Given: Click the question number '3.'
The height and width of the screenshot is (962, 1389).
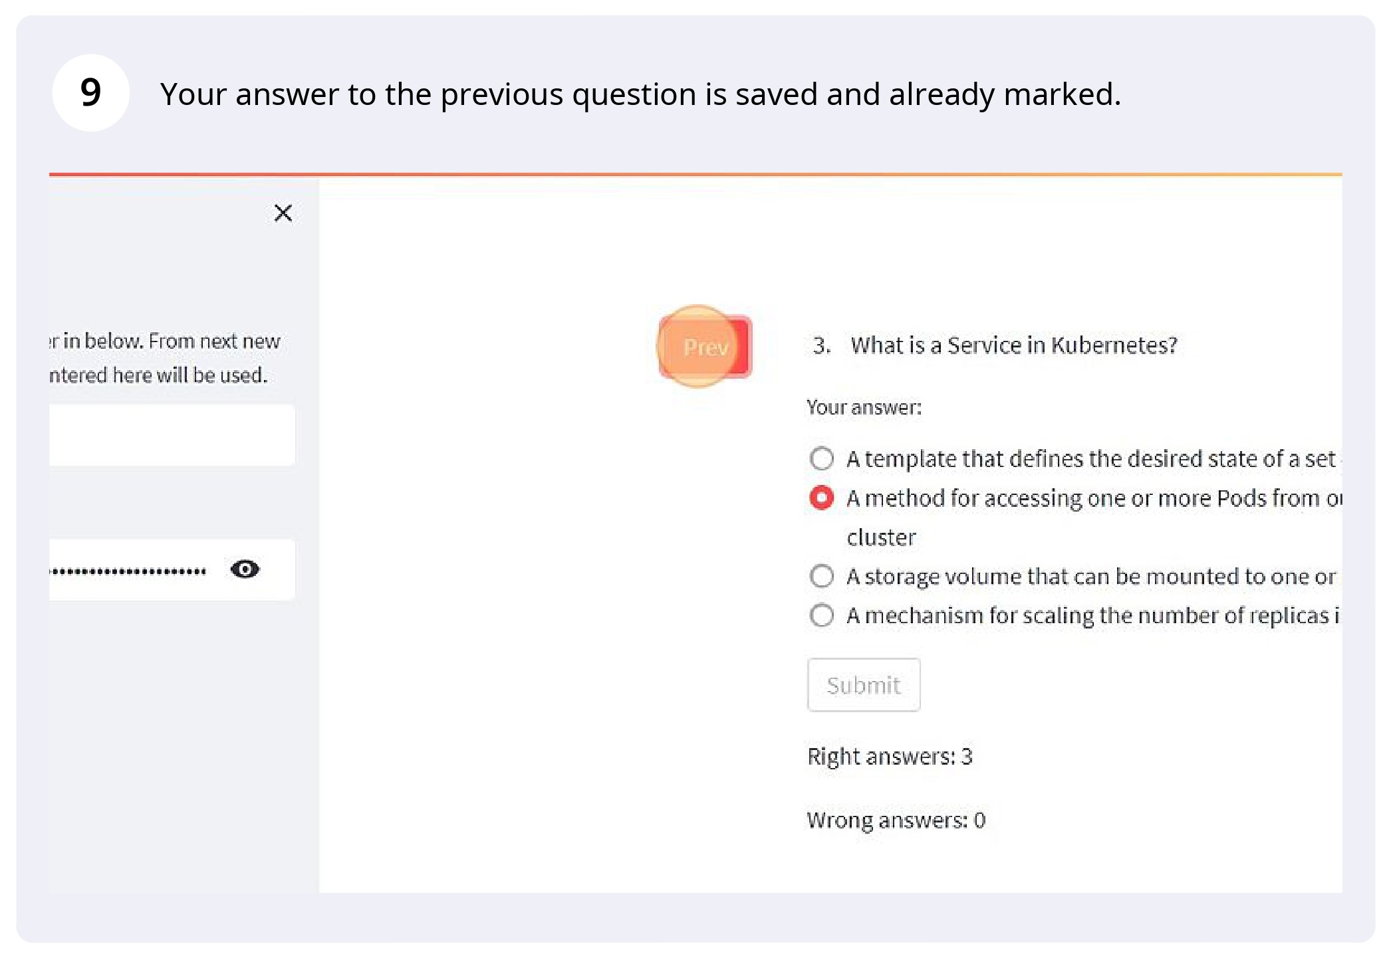Looking at the screenshot, I should tap(822, 345).
